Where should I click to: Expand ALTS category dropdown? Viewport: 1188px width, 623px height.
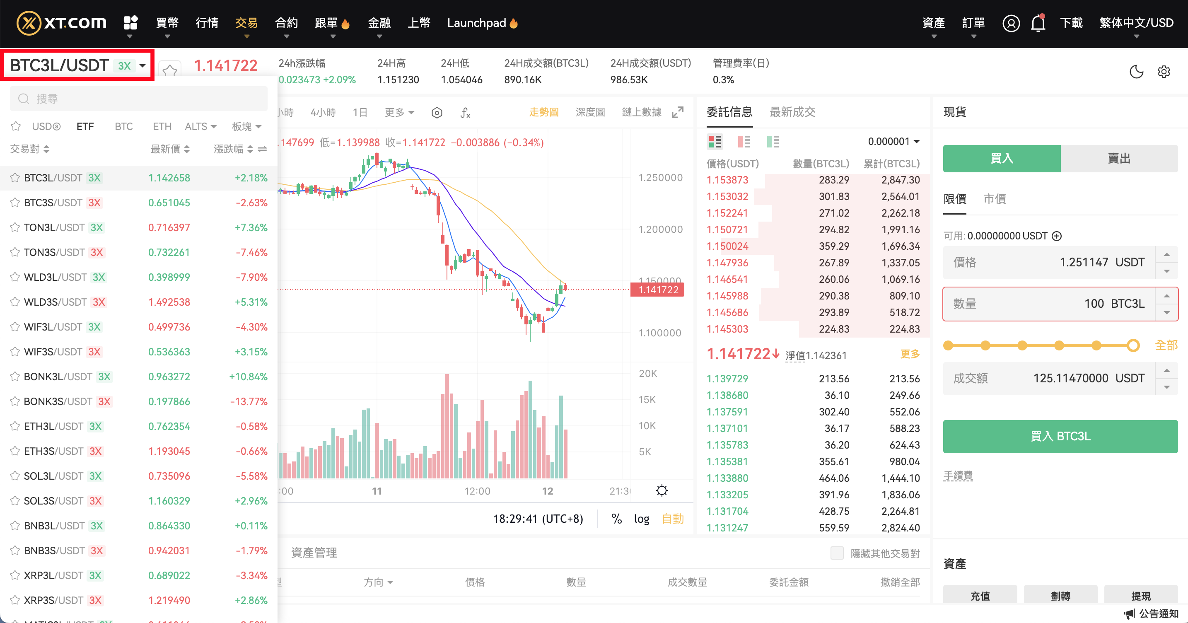(200, 126)
